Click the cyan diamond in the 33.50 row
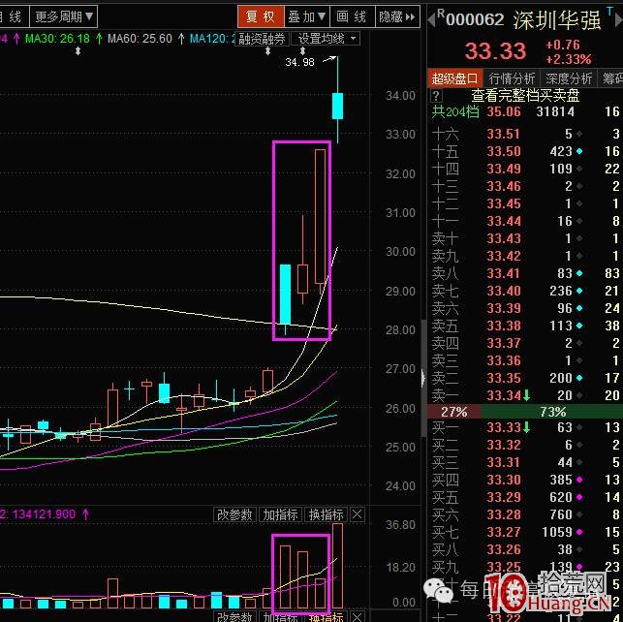The image size is (623, 622). coord(579,151)
